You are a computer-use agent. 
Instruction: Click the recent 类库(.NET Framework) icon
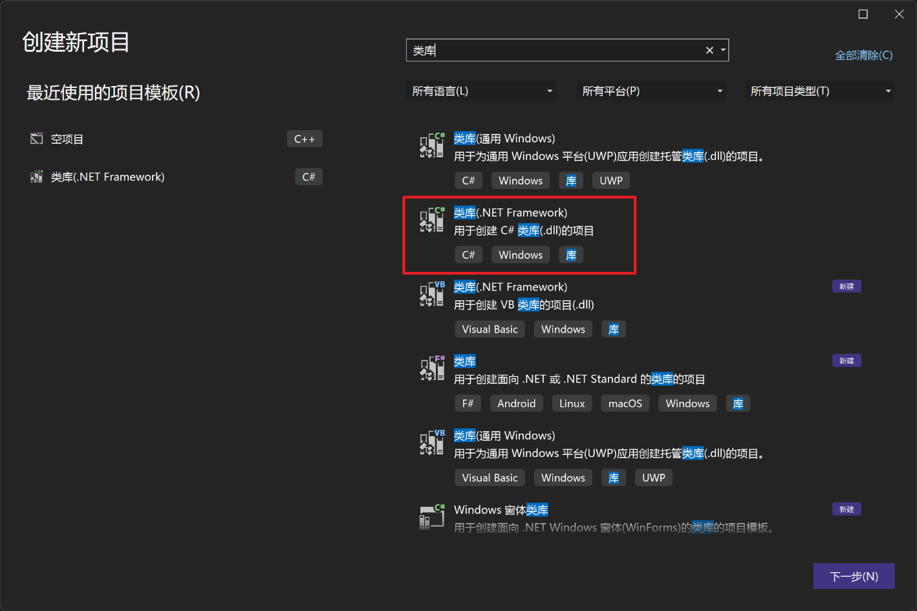click(36, 177)
